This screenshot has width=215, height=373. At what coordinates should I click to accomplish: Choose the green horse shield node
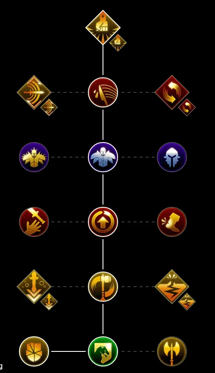[x=103, y=351]
